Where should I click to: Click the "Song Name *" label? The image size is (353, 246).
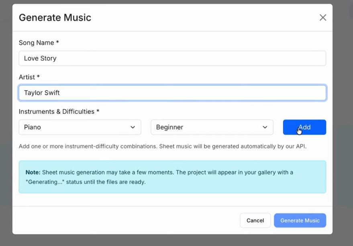(39, 42)
